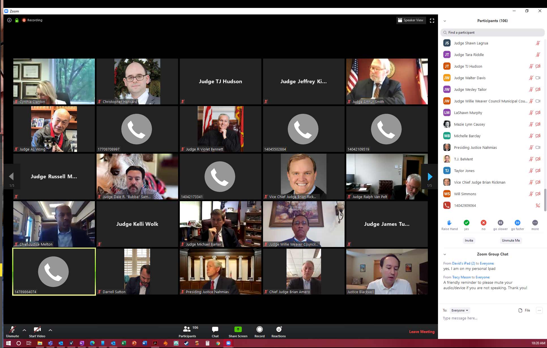Viewport: 547px width, 348px height.
Task: Collapse the Participants panel chevron
Action: (x=445, y=21)
